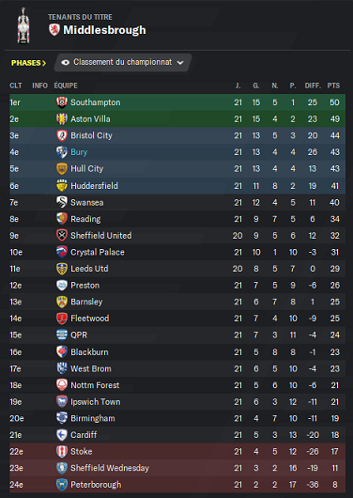Viewport: 353px width, 498px height.
Task: Click the Hull City tiger badge
Action: click(62, 168)
